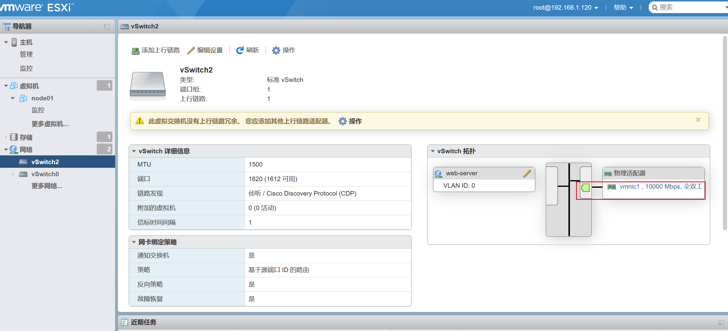Click the attached VMs value 0 (0 活动)

pos(262,208)
